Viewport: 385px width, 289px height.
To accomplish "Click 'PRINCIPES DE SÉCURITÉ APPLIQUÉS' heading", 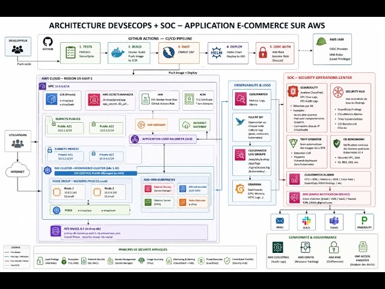I will tap(143, 249).
